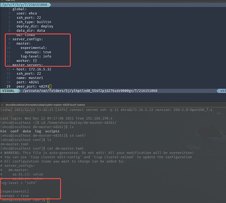Screen dimensions: 226x203
Task: Click the '[experimental]' section header in terminal
Action: pyautogui.click(x=14, y=192)
